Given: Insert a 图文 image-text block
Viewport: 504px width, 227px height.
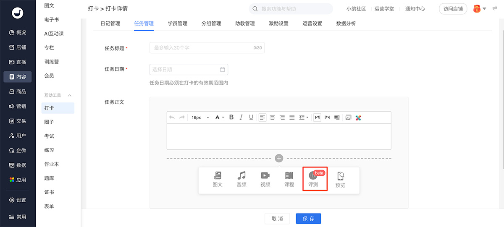Looking at the screenshot, I should [218, 179].
